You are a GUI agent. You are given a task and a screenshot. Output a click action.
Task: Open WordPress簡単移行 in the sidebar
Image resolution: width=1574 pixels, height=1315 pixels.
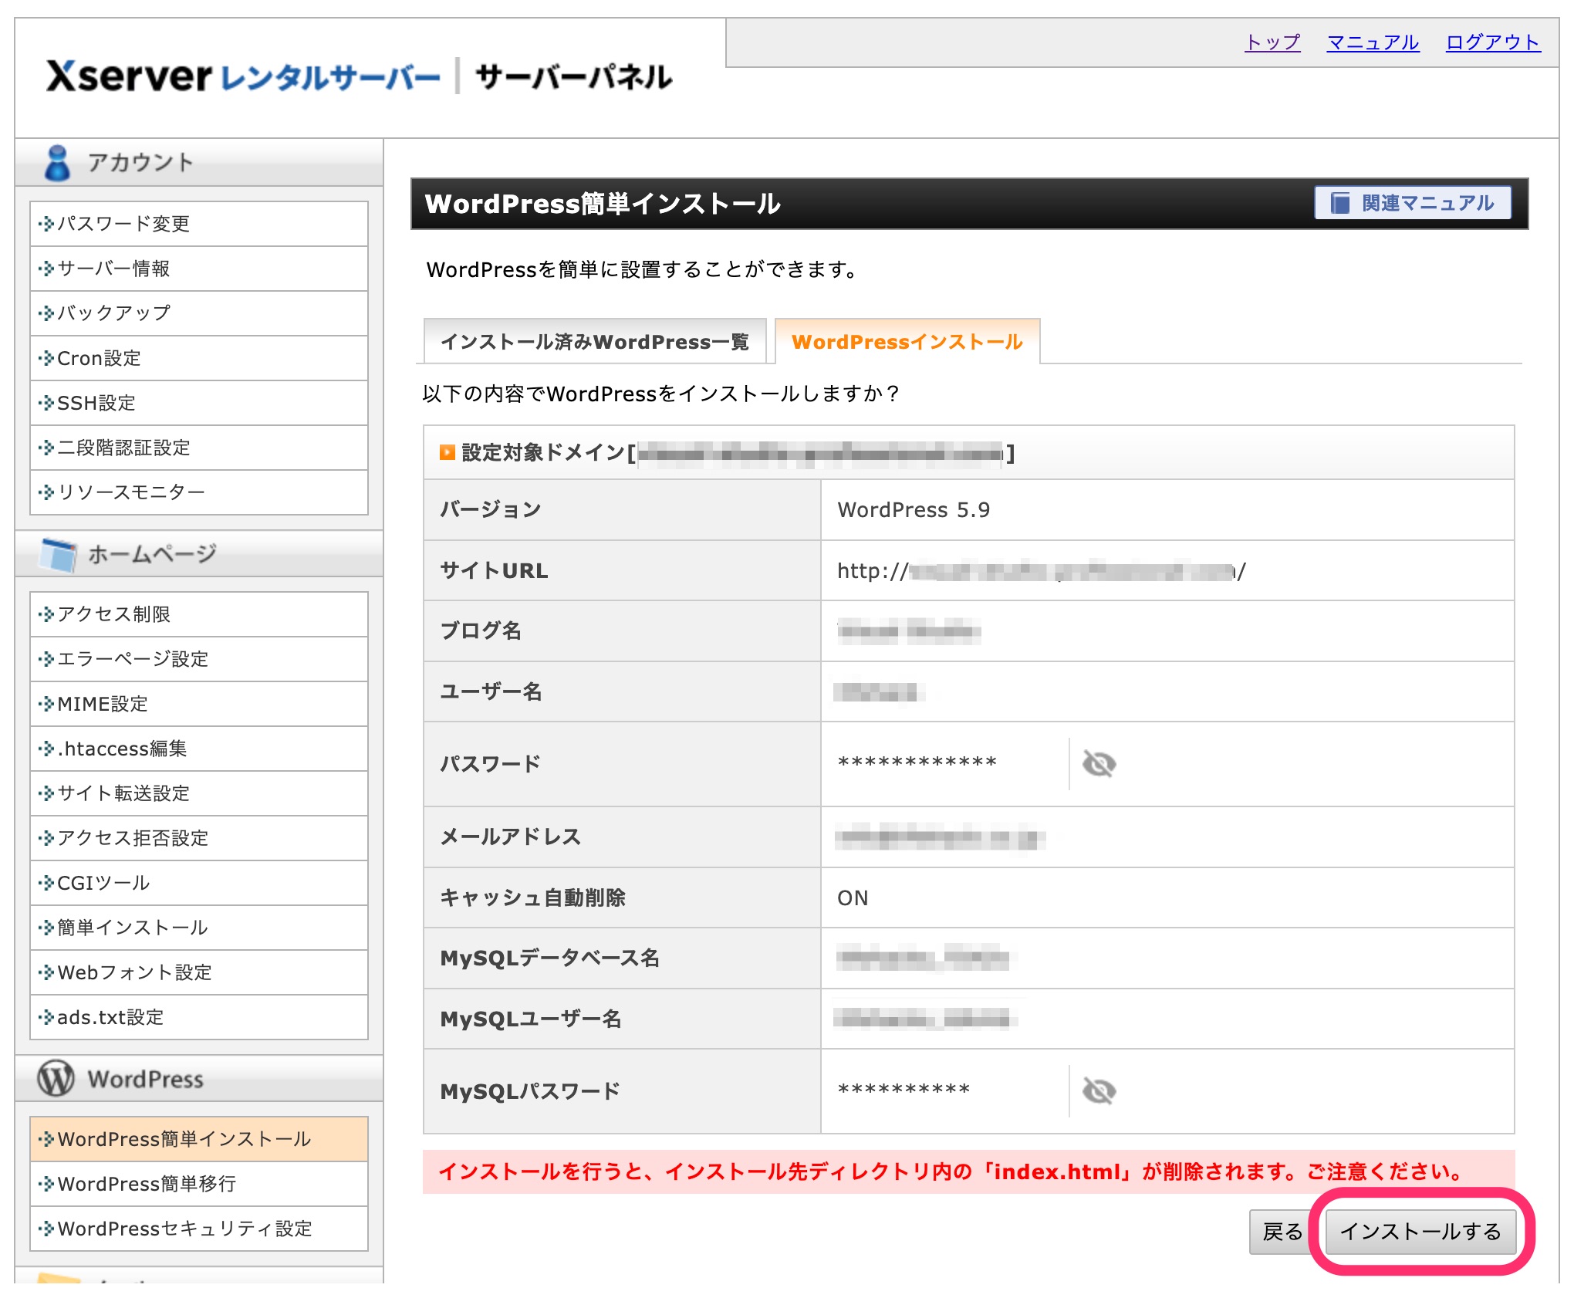coord(199,1184)
